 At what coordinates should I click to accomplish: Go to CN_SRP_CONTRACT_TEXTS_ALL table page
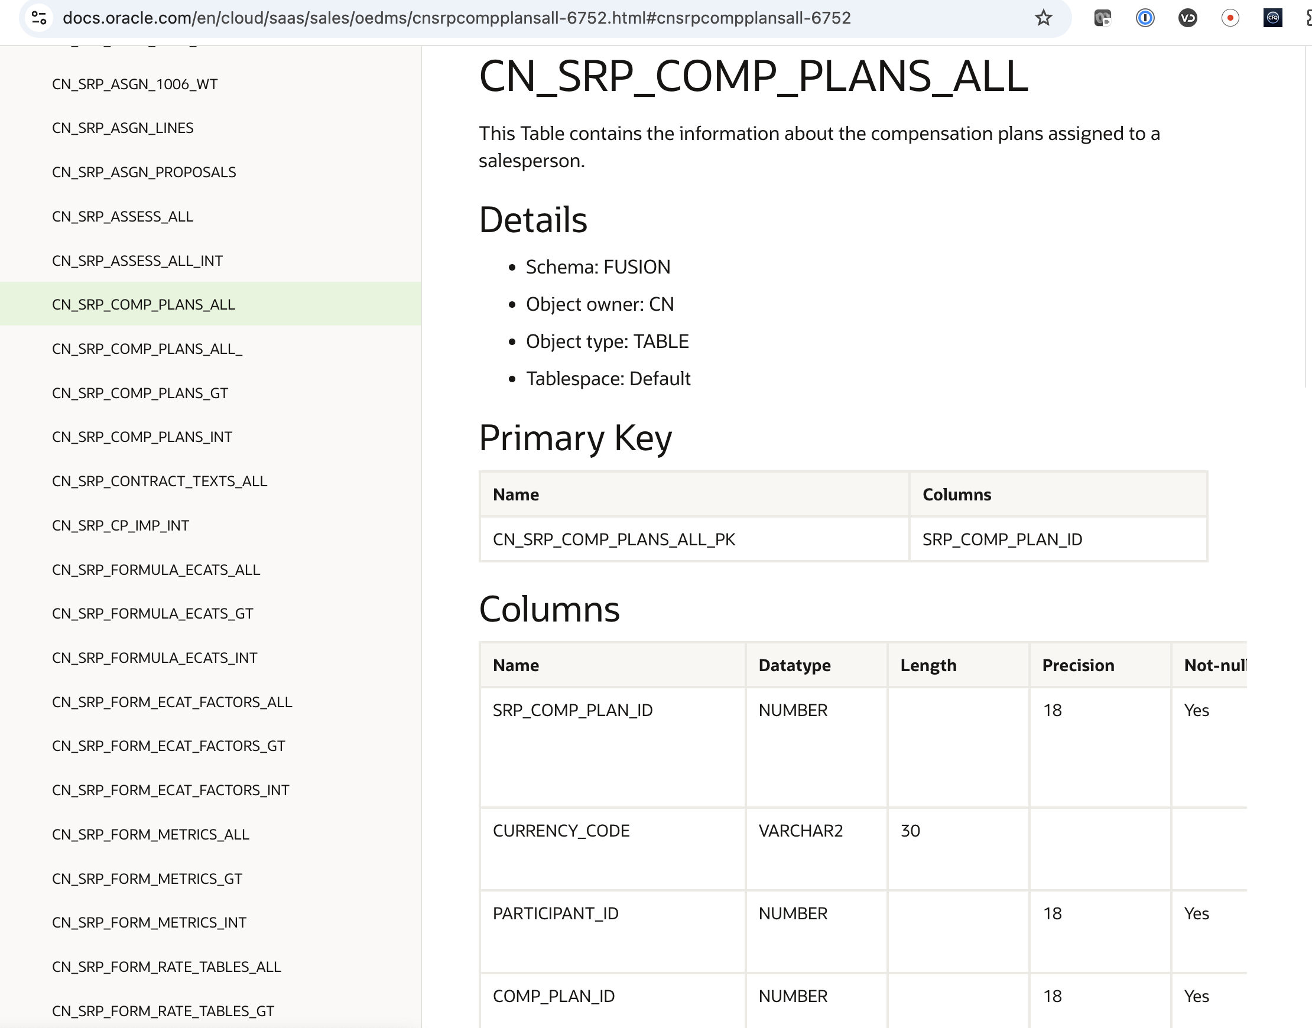point(160,481)
